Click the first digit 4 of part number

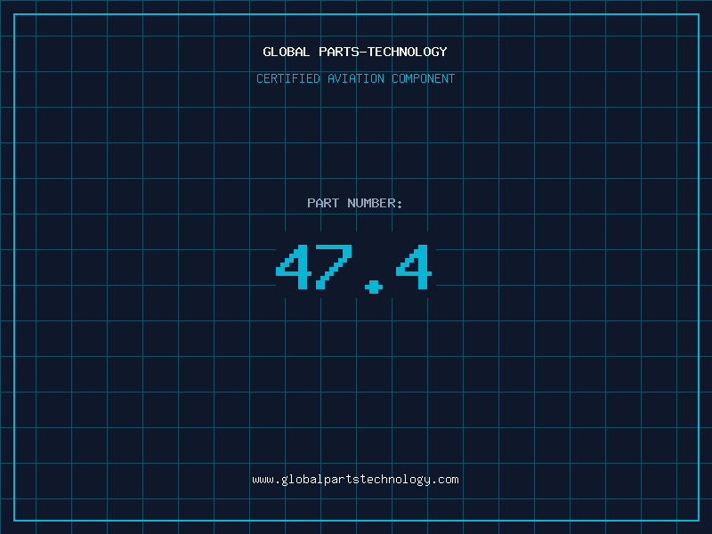pyautogui.click(x=294, y=267)
